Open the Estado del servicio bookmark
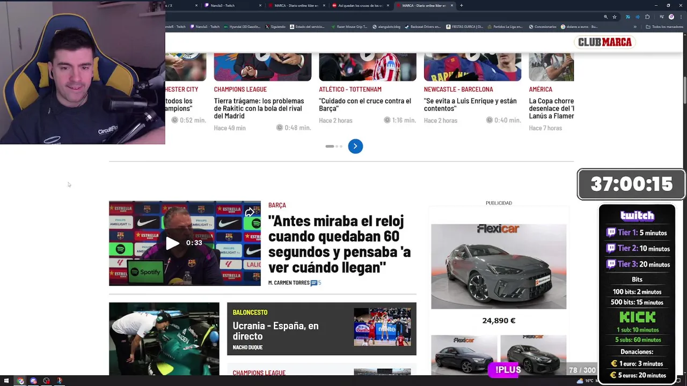This screenshot has width=687, height=386. (308, 26)
